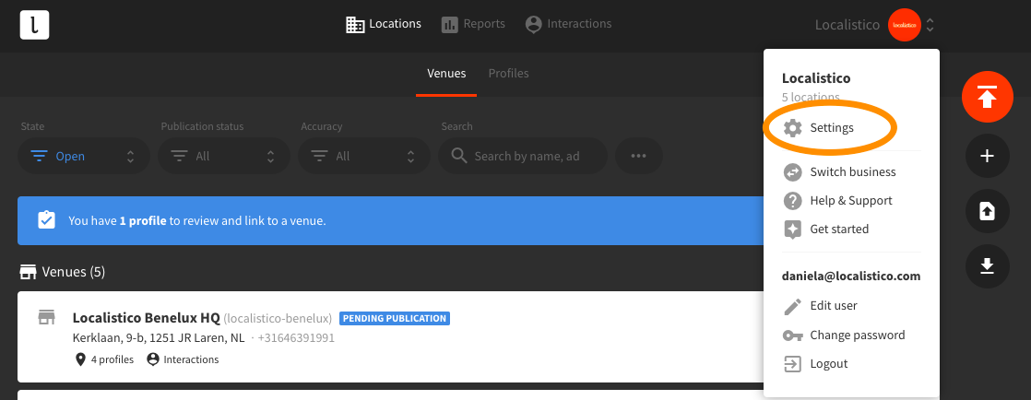This screenshot has height=400, width=1031.
Task: Focus the Search by name field
Action: coord(523,157)
